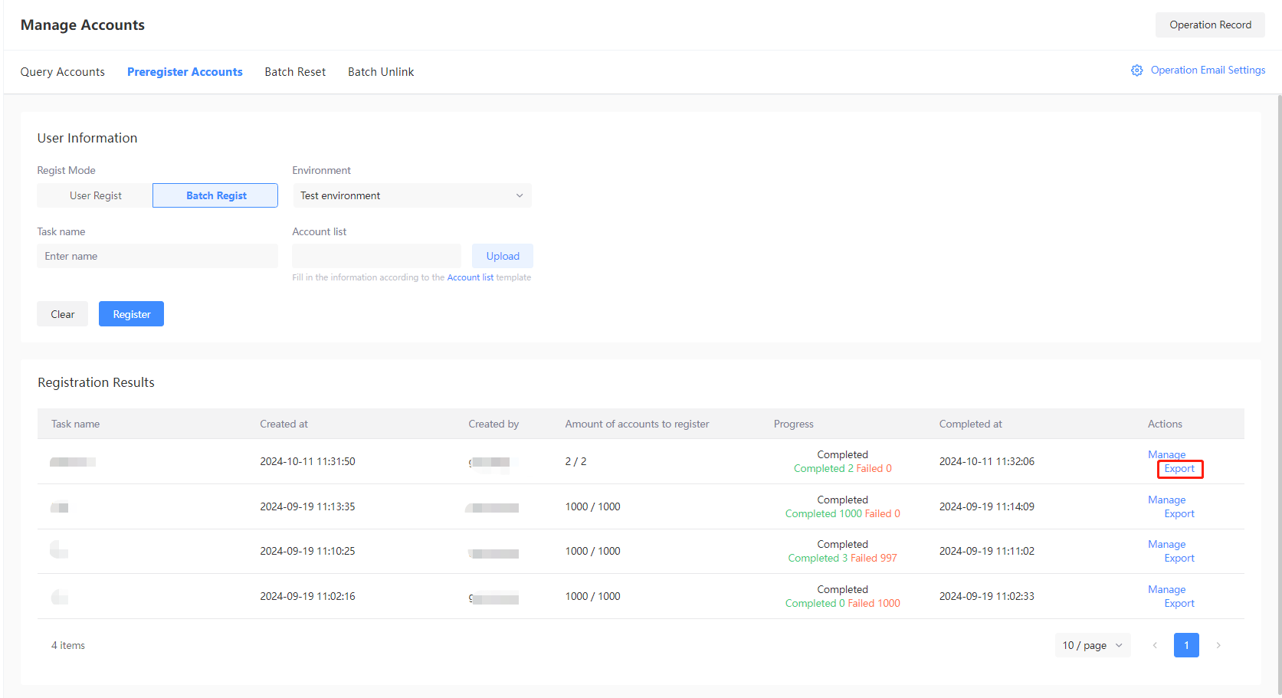Export results of the 2024-09-19 11:10:25 task
1282x698 pixels.
[1179, 558]
